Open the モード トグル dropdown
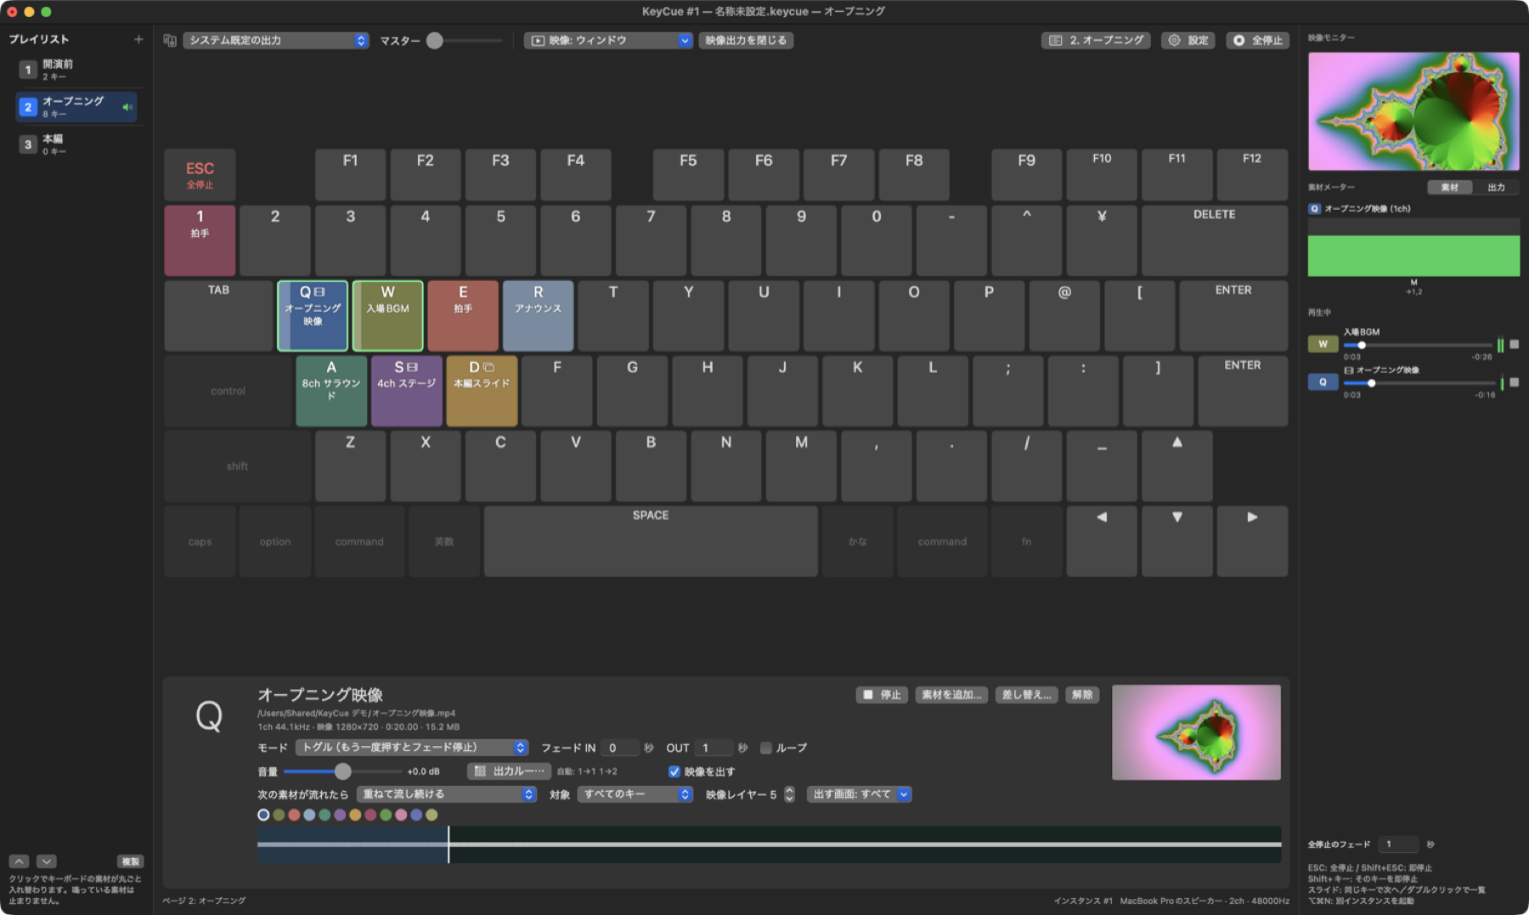The width and height of the screenshot is (1529, 915). (412, 748)
